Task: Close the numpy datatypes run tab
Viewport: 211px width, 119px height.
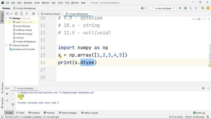Action: [x=36, y=88]
